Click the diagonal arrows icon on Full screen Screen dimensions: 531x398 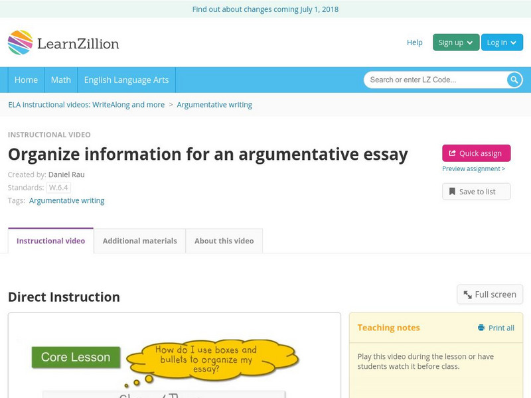click(x=467, y=295)
